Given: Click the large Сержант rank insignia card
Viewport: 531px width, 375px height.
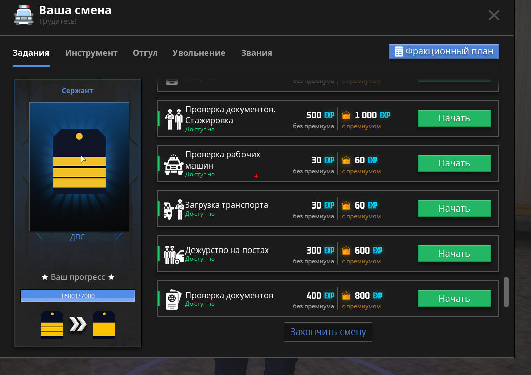Looking at the screenshot, I should (79, 166).
